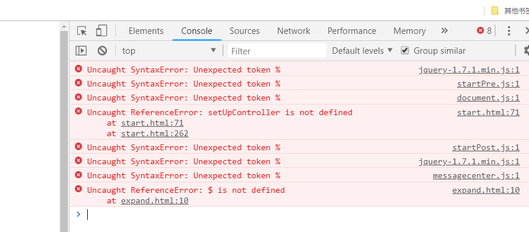Activate the inspect element picker icon
Viewport: 529px width, 232px height.
[x=82, y=31]
